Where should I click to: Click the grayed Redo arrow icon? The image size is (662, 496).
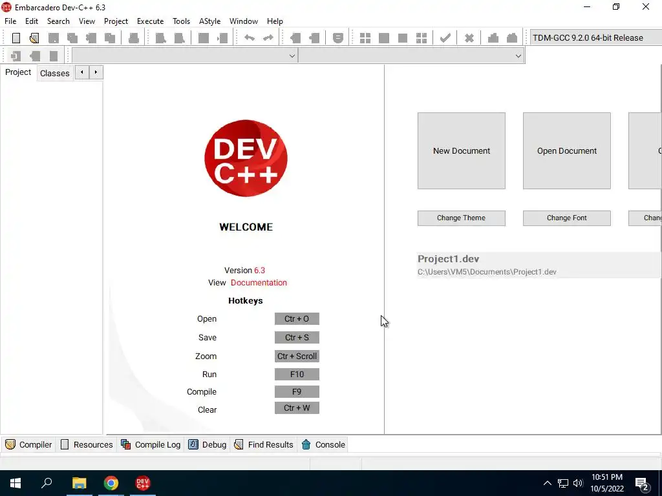268,38
